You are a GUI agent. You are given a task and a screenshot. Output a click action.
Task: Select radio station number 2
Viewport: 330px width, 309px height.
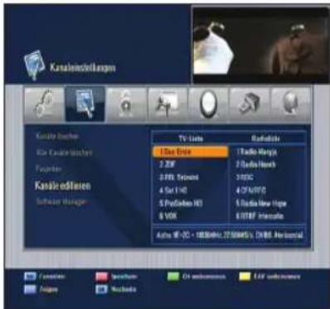(x=267, y=165)
